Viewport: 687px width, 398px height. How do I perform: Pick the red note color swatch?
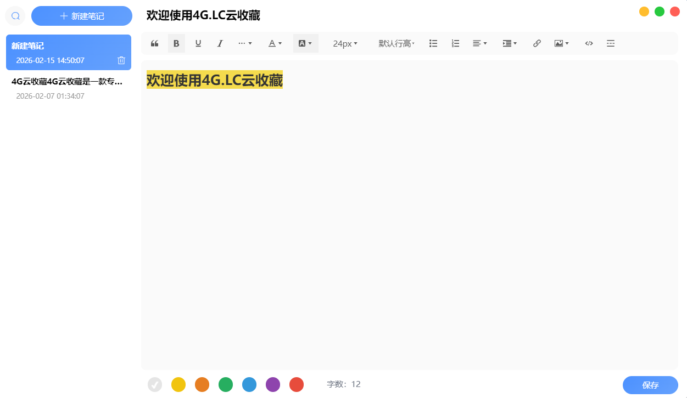(297, 384)
